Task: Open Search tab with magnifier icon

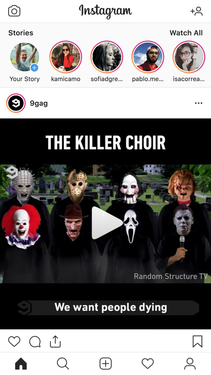Action: tap(63, 364)
